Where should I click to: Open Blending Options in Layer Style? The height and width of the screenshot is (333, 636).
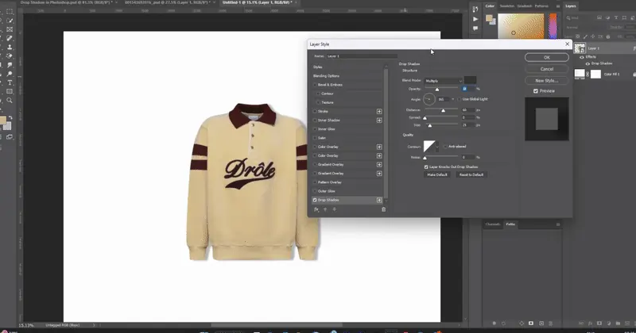[x=326, y=76]
